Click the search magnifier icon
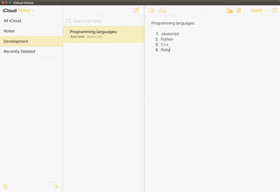The width and height of the screenshot is (280, 192). pos(68,21)
